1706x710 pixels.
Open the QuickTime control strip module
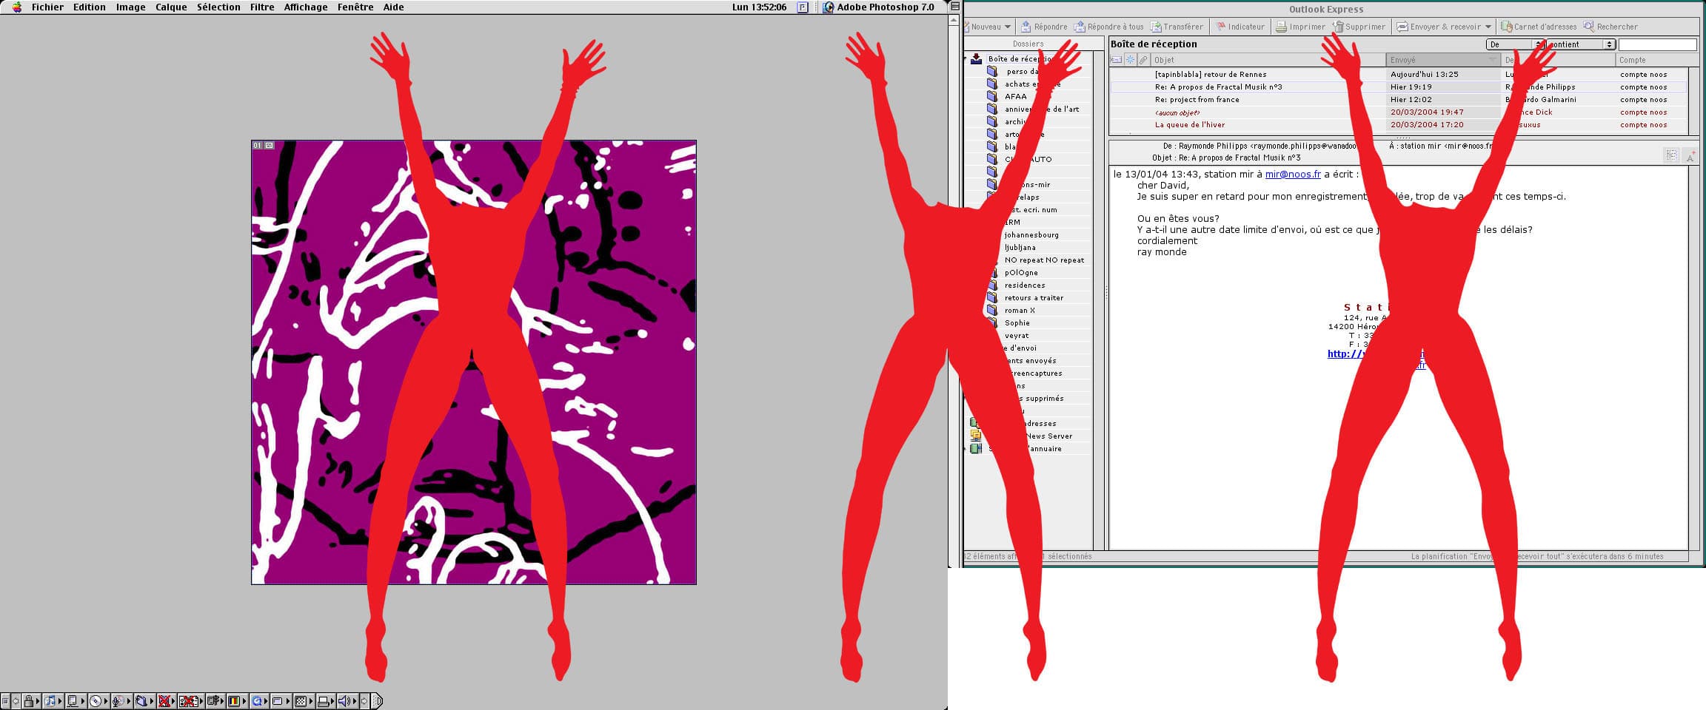(x=259, y=701)
